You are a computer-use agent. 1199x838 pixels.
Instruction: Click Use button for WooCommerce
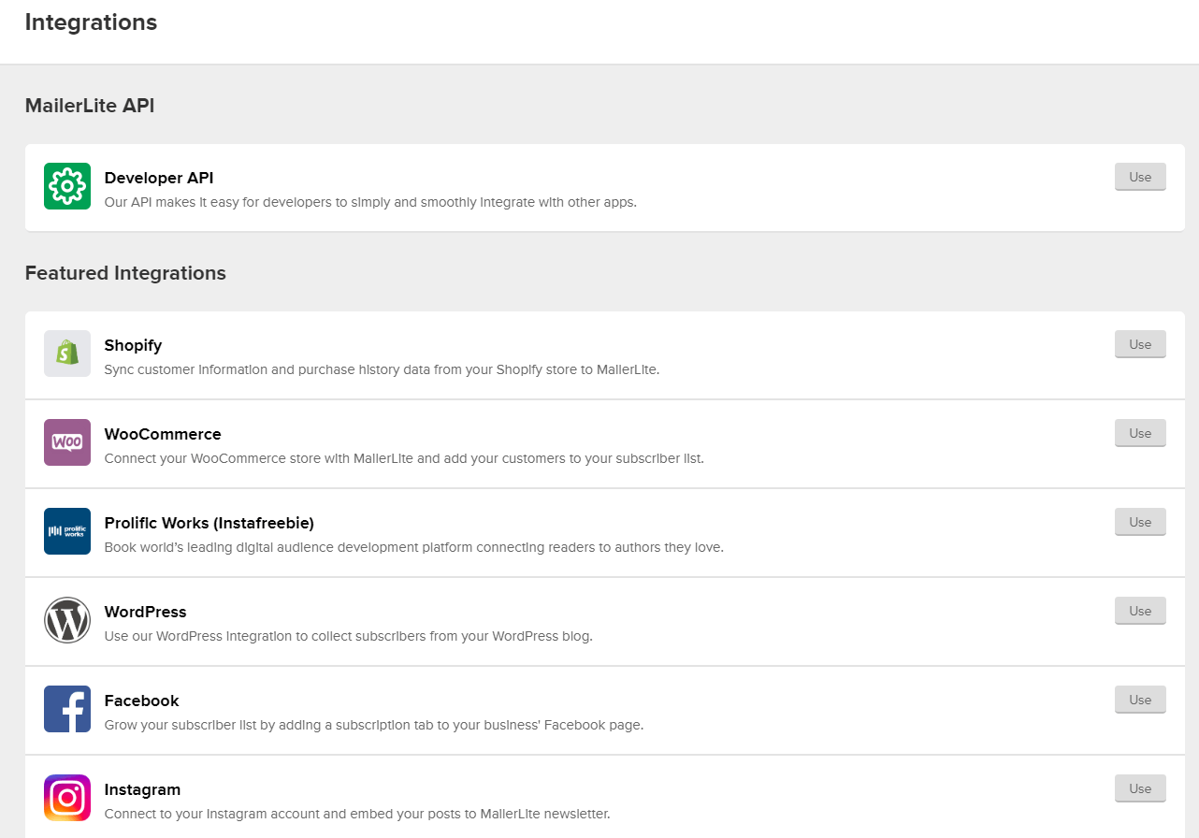point(1140,433)
